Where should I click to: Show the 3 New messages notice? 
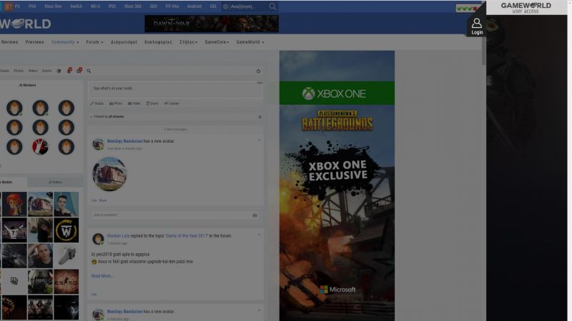click(x=175, y=129)
